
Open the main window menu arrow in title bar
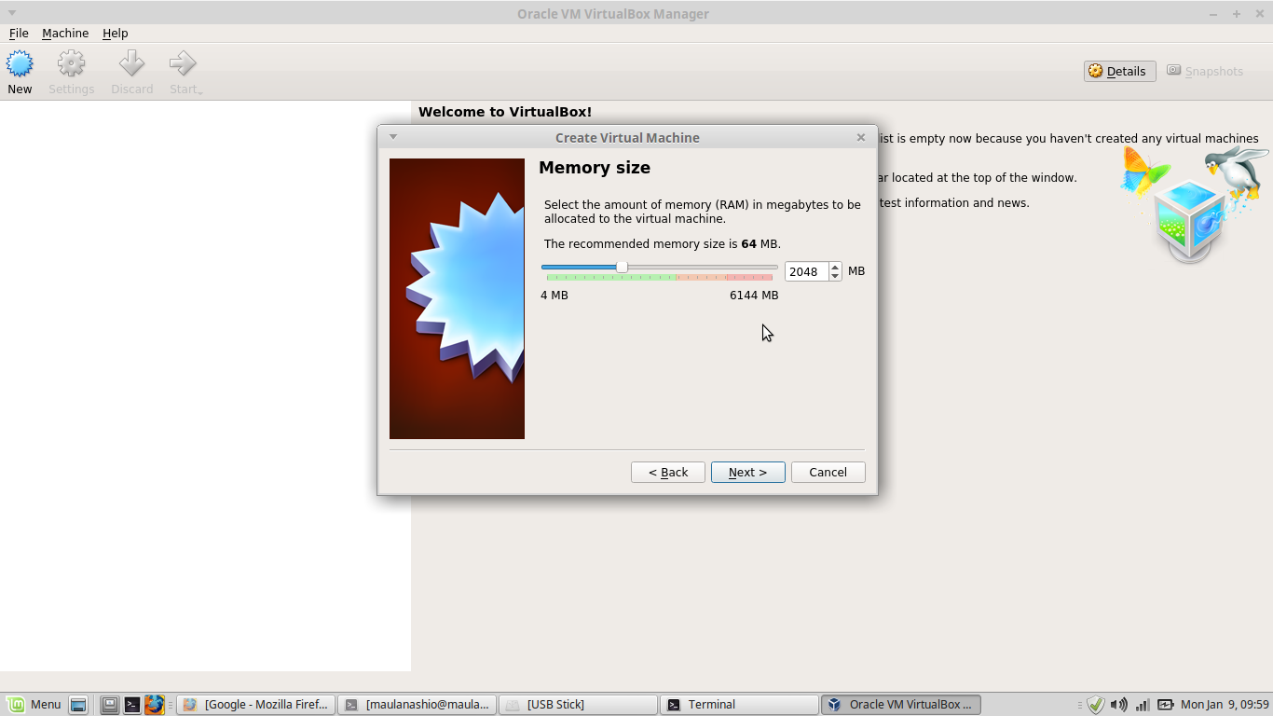(x=12, y=13)
